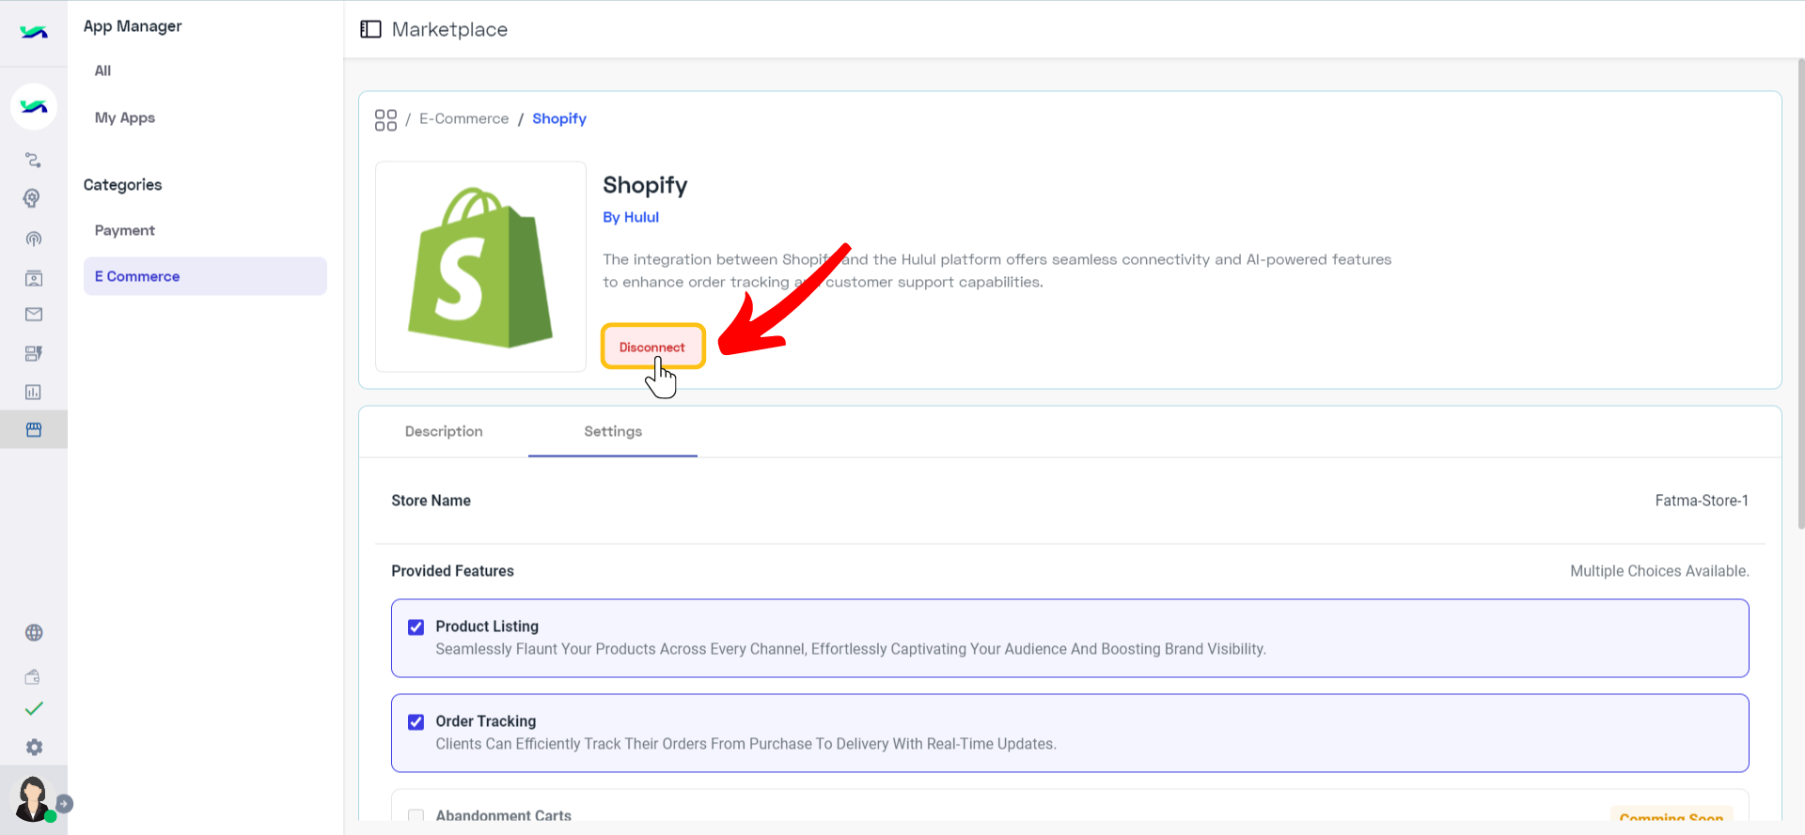
Task: Click the Shopify logo thumbnail
Action: 480,267
